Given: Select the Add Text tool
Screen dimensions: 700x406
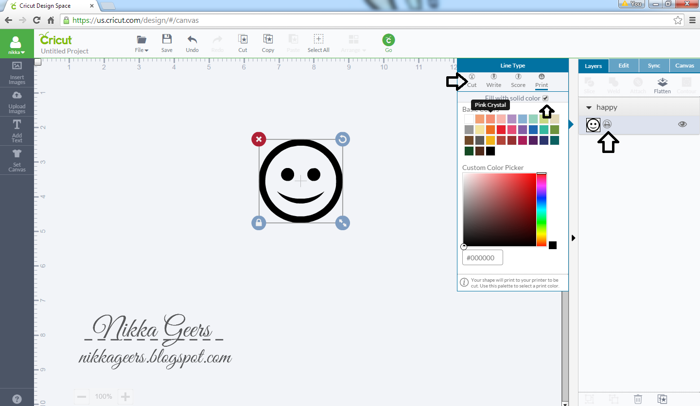Looking at the screenshot, I should coord(17,131).
